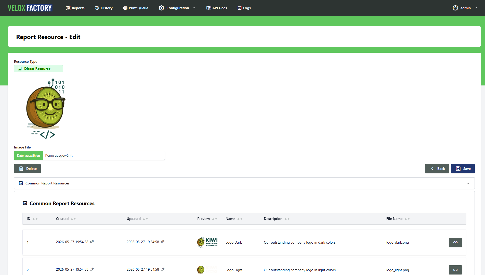Click the Common Report Resources header image icon
The height and width of the screenshot is (275, 485).
click(21, 183)
